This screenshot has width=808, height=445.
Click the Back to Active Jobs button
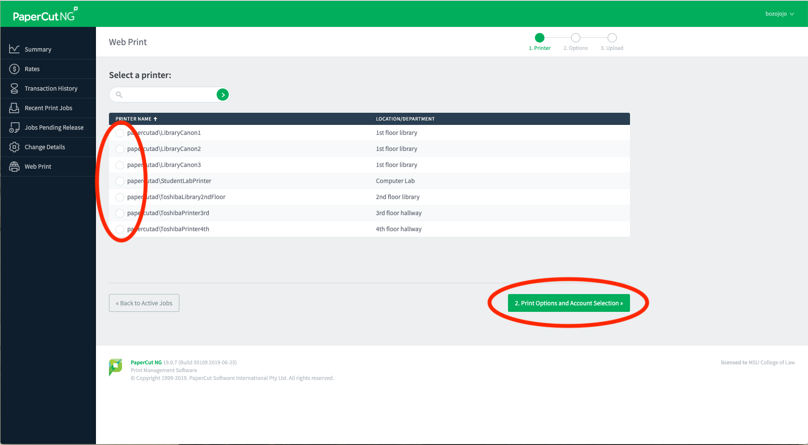click(x=144, y=303)
